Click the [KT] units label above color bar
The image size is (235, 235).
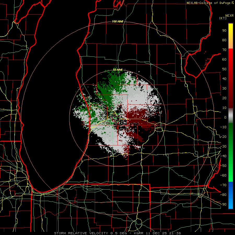point(223,18)
